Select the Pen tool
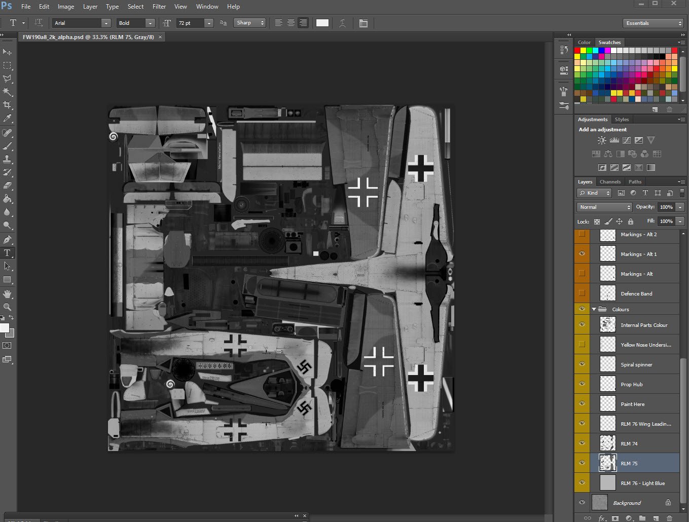This screenshot has width=689, height=522. (x=7, y=239)
